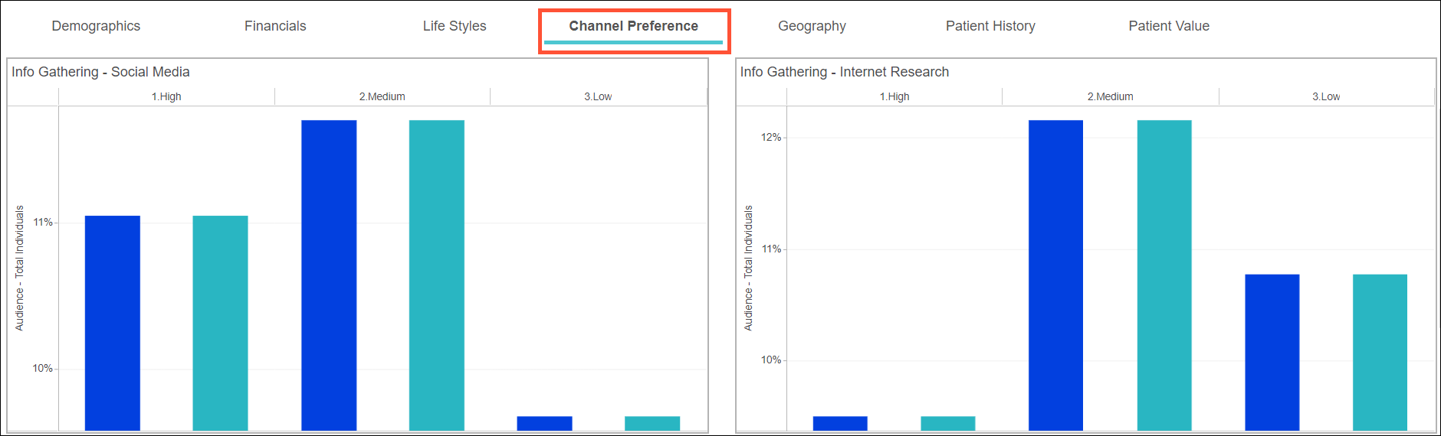Select blue High bar in Internet Research chart
1441x436 pixels.
click(x=840, y=423)
